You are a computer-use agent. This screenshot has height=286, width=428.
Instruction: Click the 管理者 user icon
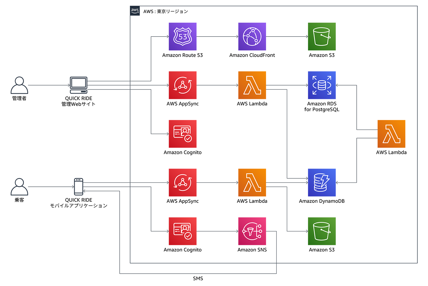[x=19, y=85]
